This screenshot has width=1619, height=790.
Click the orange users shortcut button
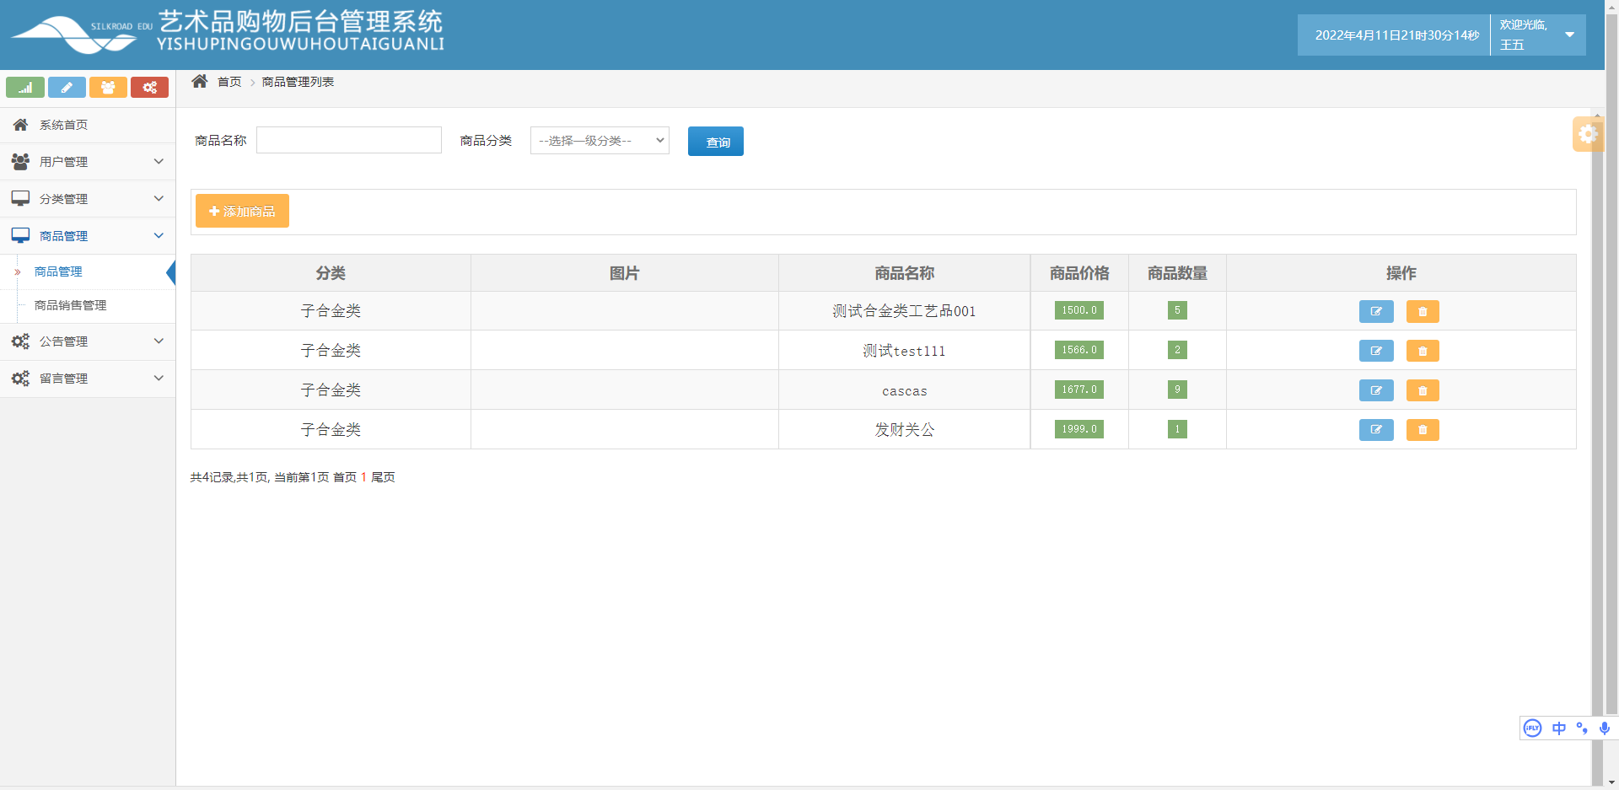[108, 88]
